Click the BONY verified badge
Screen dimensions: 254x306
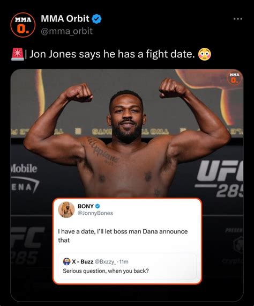[x=98, y=206]
